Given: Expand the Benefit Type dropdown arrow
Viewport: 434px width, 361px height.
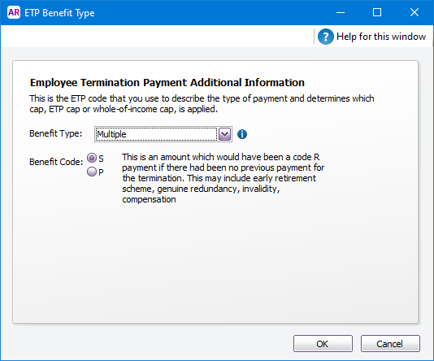Looking at the screenshot, I should (x=225, y=134).
